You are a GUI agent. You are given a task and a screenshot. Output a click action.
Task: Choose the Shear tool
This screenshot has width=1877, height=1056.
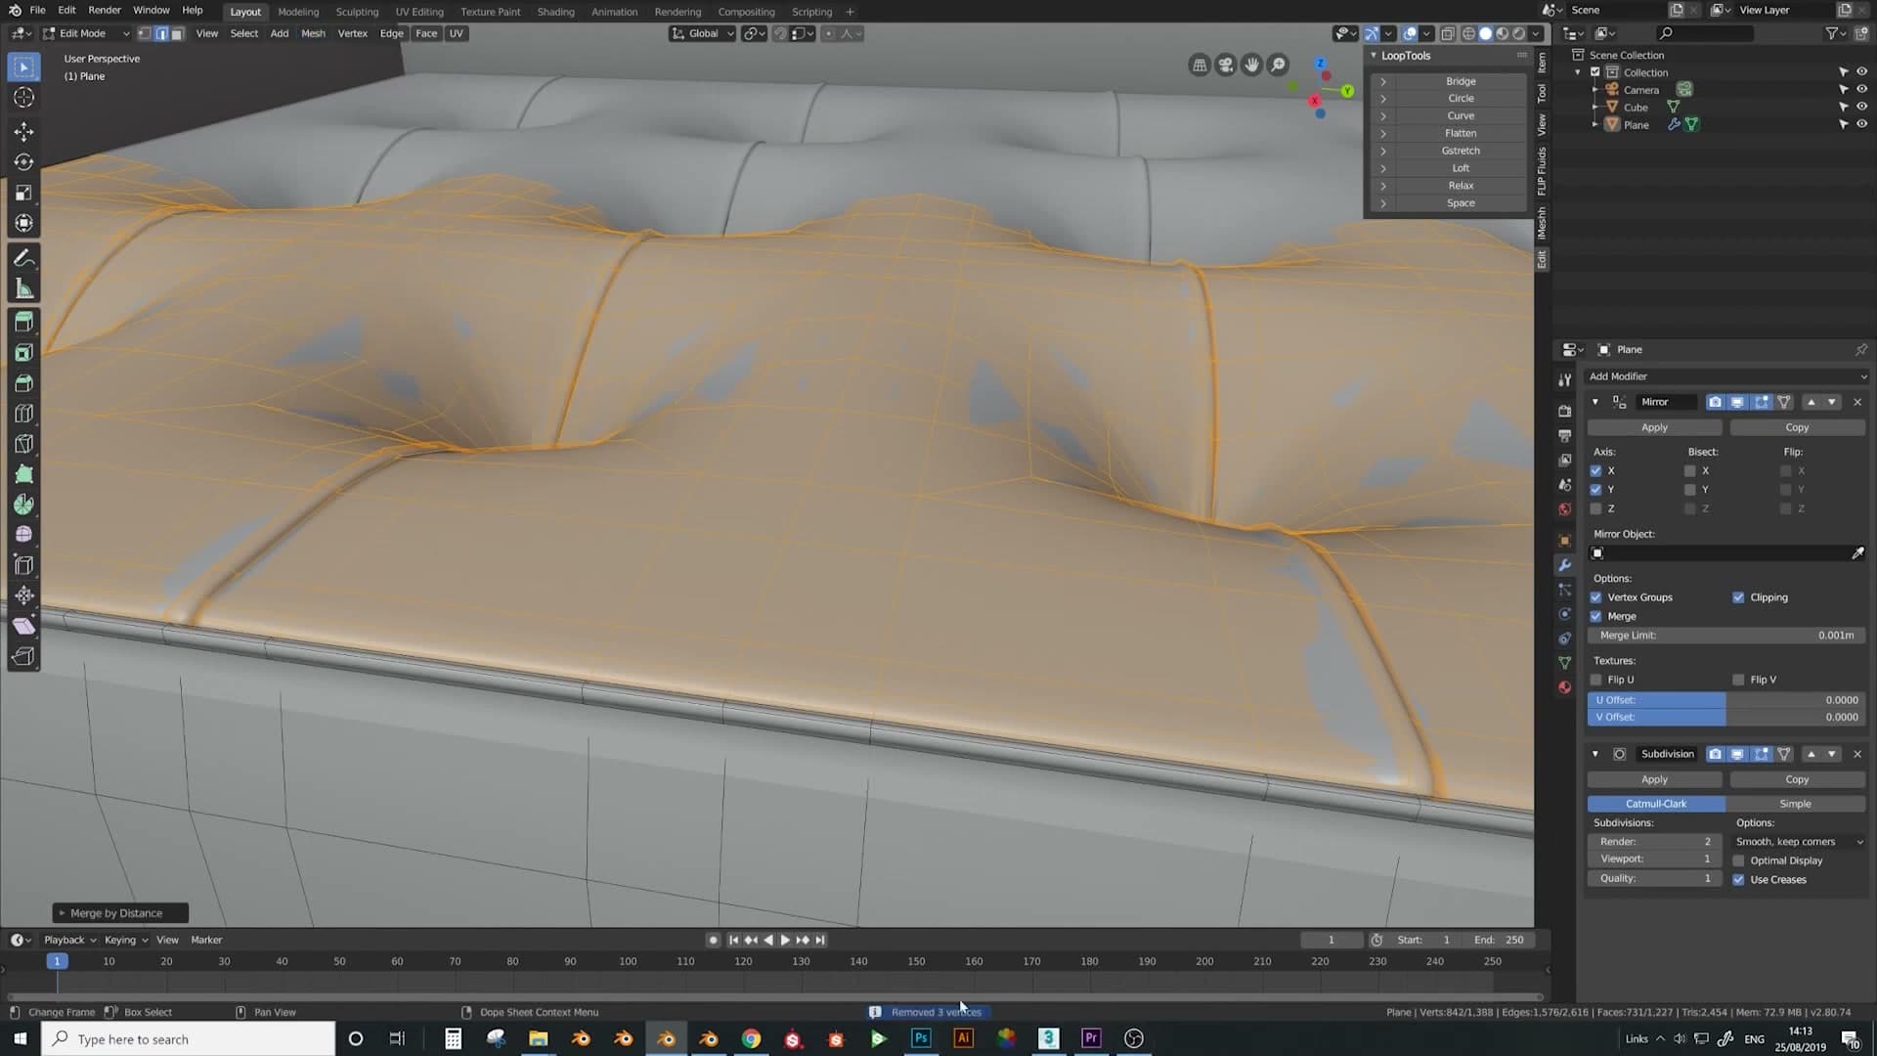pyautogui.click(x=23, y=625)
